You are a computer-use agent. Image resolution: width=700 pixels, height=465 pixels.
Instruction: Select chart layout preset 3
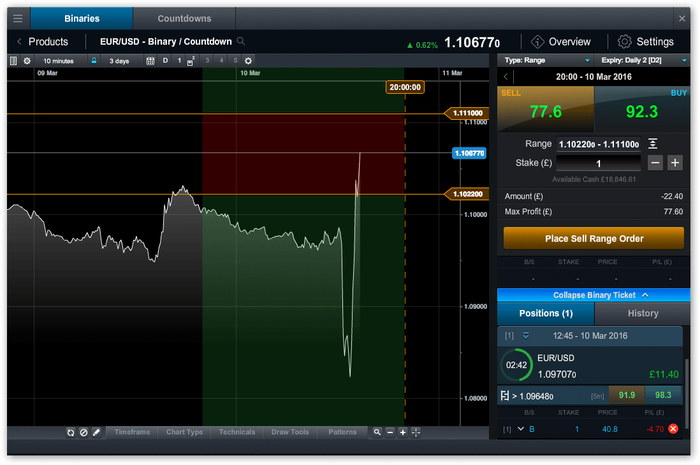pyautogui.click(x=207, y=61)
